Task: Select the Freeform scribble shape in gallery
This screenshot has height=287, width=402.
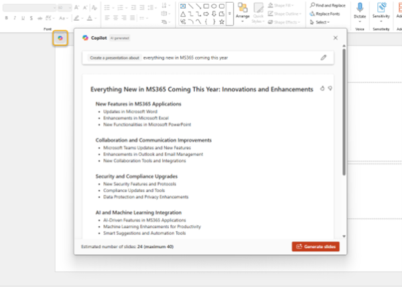Action: coord(183,22)
